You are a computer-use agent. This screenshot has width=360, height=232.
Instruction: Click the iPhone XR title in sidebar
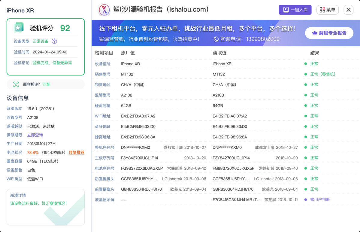pyautogui.click(x=20, y=10)
